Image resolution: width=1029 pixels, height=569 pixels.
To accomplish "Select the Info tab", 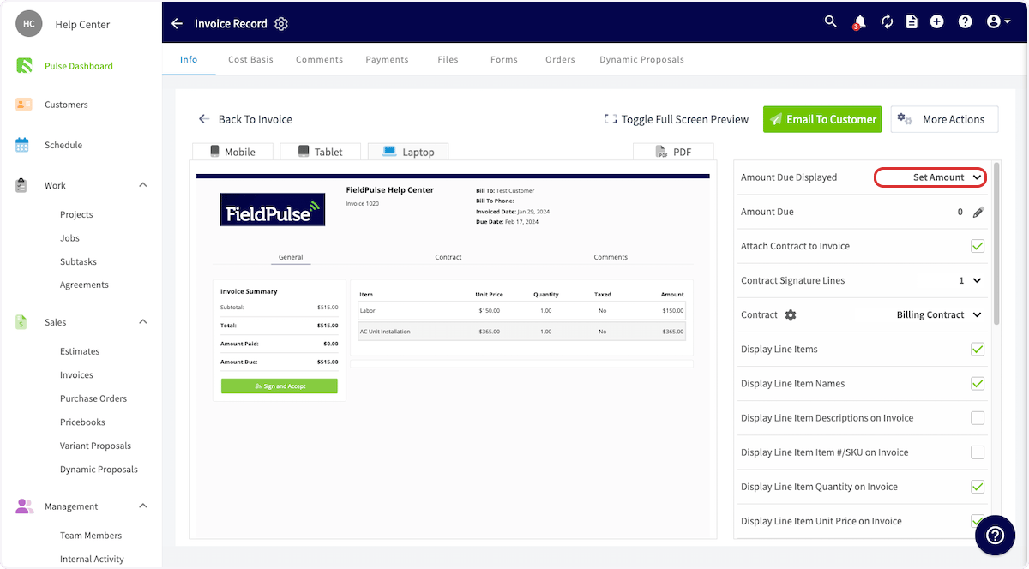I will point(189,60).
